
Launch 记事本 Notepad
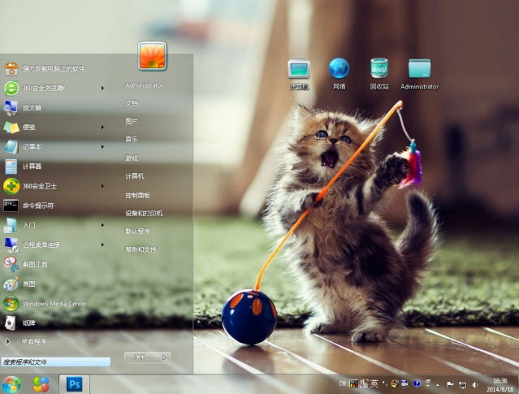[55, 147]
